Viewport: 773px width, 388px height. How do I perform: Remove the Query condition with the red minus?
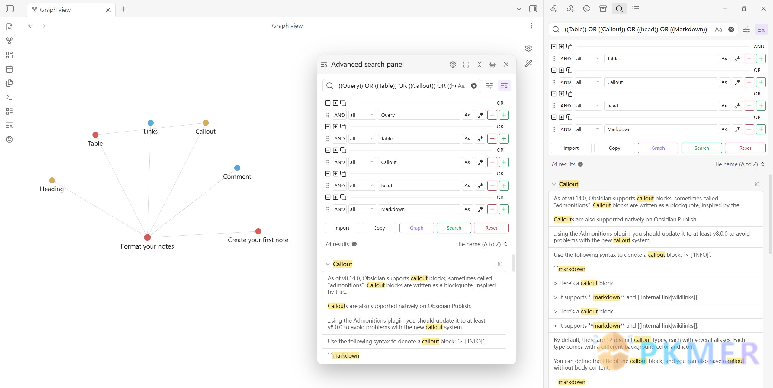492,115
